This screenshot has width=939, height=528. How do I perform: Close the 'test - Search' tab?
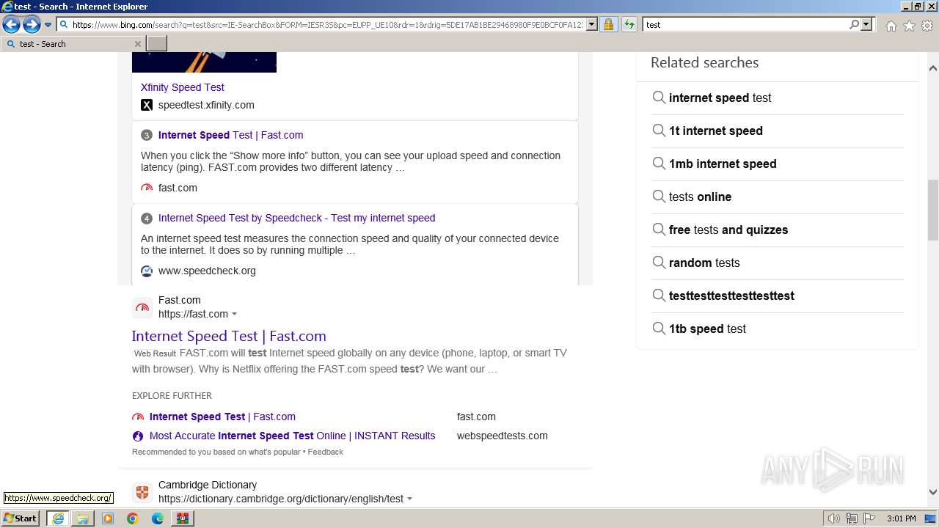137,44
